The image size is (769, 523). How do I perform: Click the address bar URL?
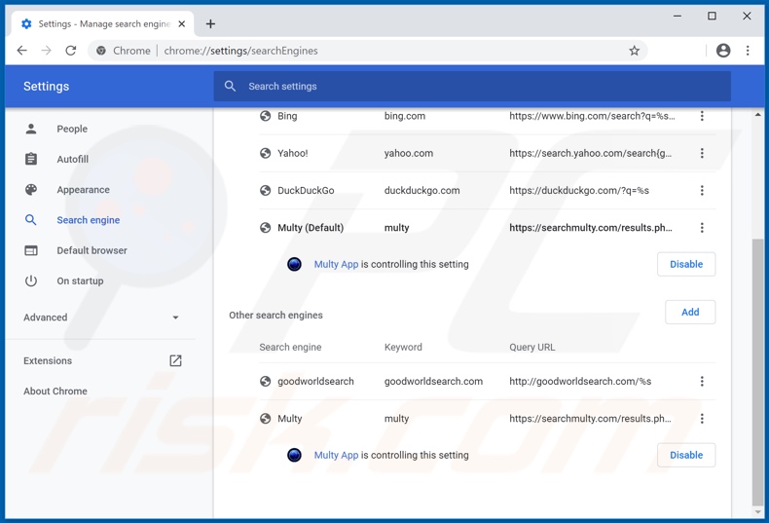pyautogui.click(x=240, y=51)
